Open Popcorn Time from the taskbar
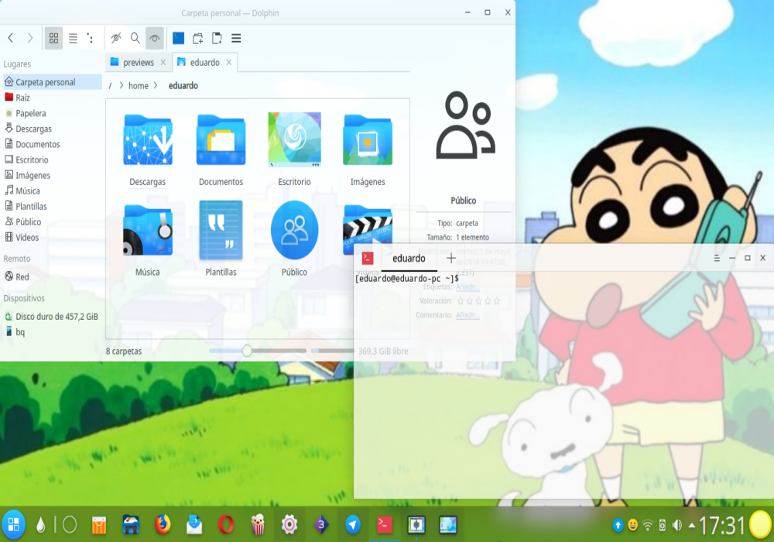This screenshot has width=774, height=542. pos(258,524)
